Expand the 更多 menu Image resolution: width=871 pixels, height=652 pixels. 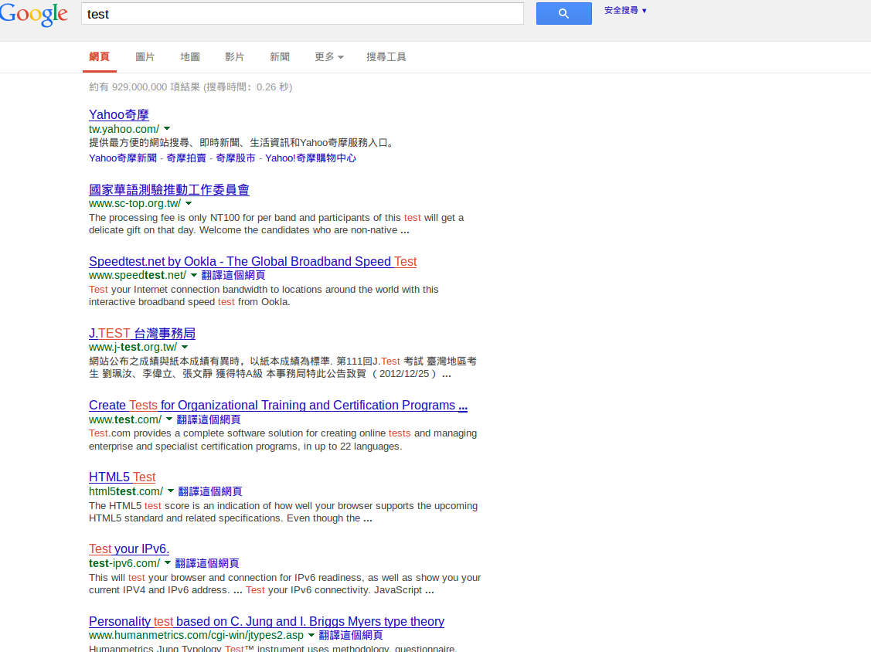[x=328, y=57]
